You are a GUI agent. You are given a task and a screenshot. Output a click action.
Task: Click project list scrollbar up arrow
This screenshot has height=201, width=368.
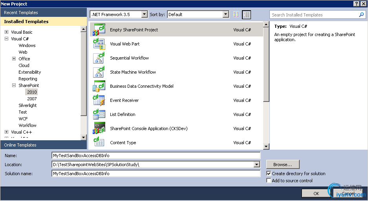pyautogui.click(x=266, y=24)
